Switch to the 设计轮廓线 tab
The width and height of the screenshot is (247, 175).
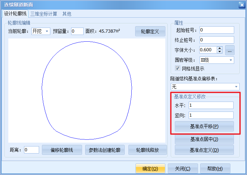click(15, 14)
